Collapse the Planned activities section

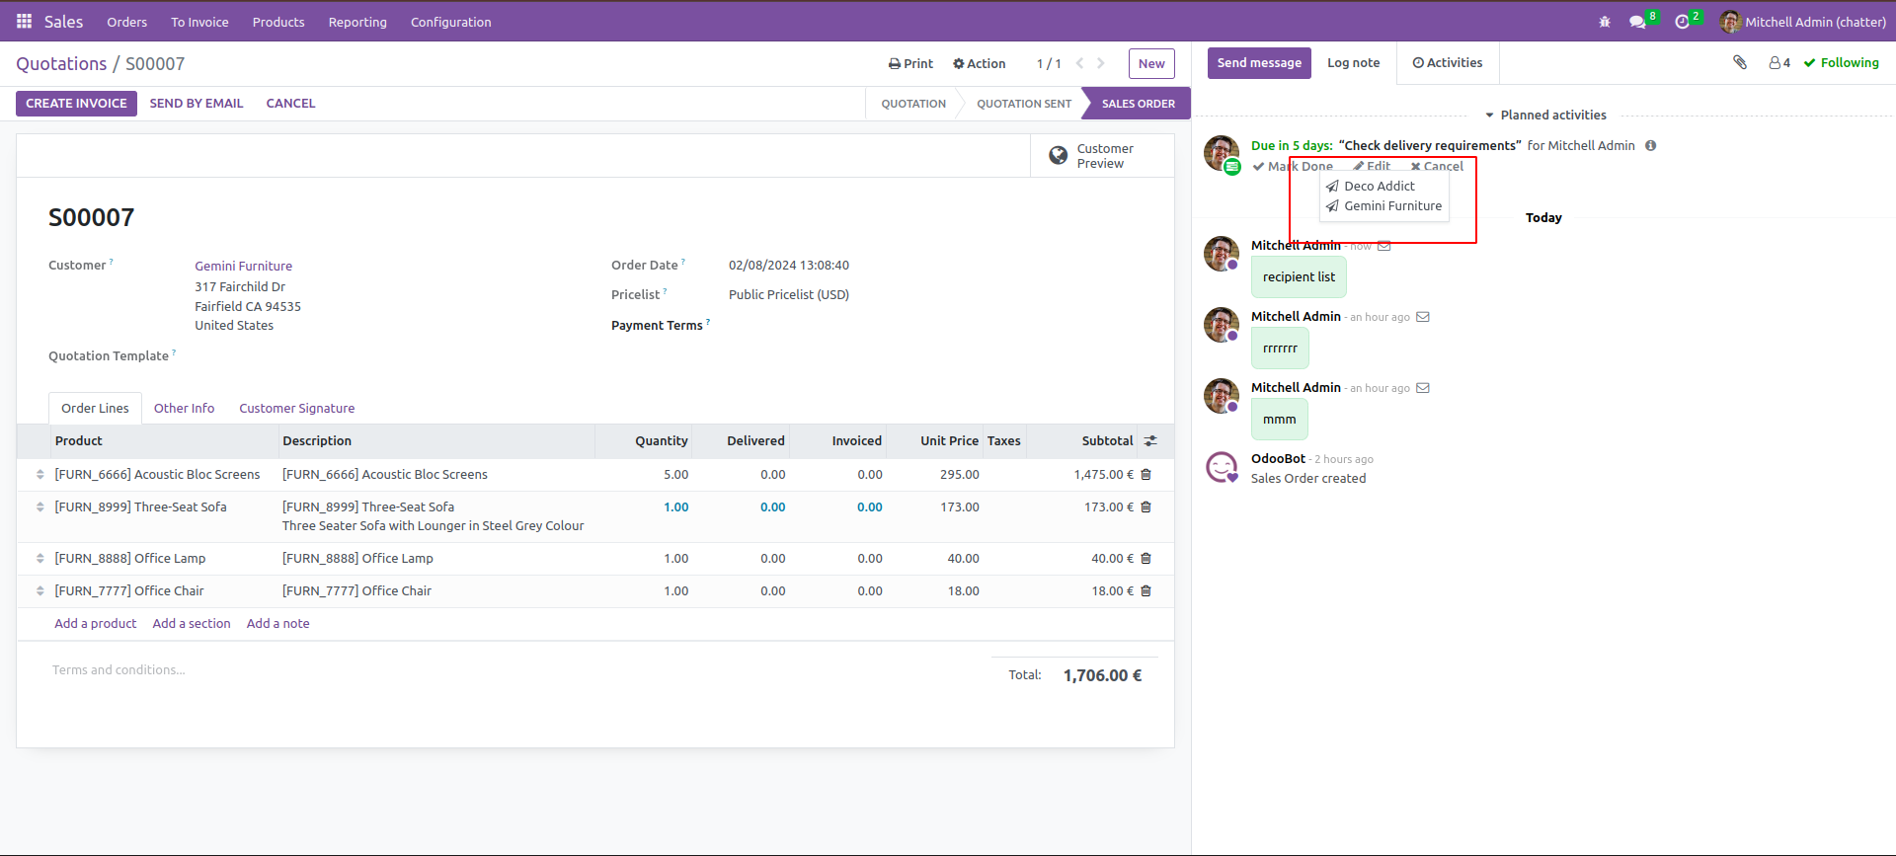1545,116
